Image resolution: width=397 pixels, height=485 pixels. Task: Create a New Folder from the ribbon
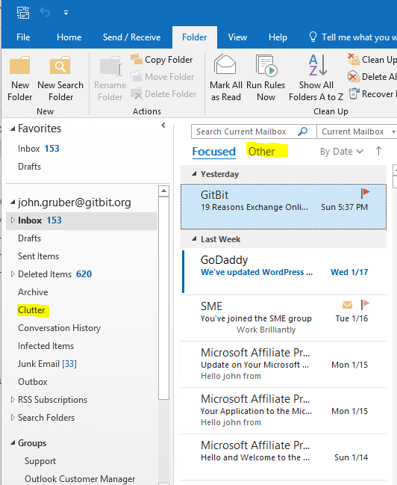click(x=19, y=79)
